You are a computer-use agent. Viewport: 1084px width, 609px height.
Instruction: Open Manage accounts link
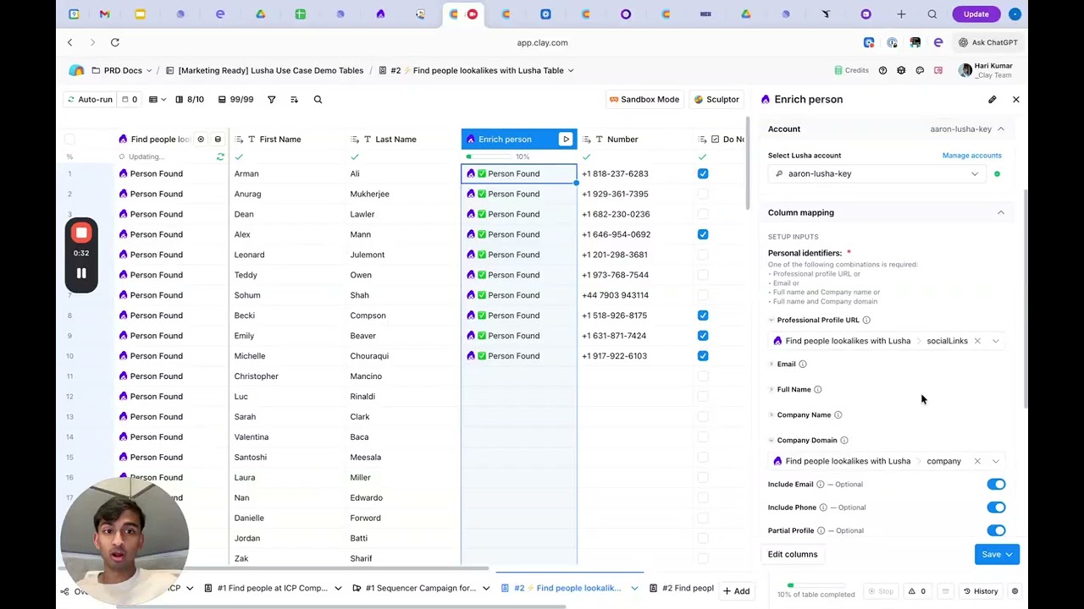(x=971, y=156)
